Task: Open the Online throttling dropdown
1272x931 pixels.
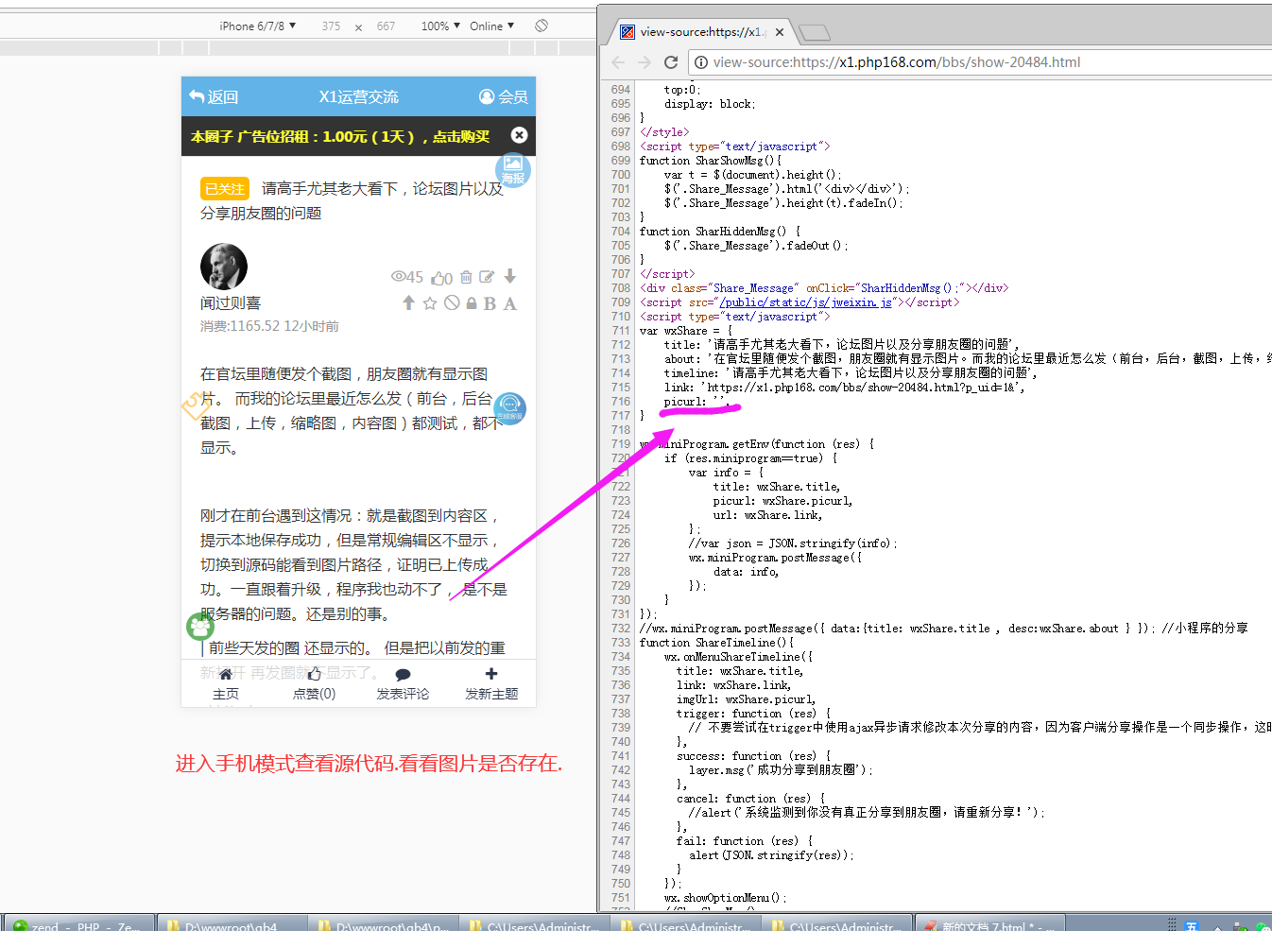Action: (491, 26)
